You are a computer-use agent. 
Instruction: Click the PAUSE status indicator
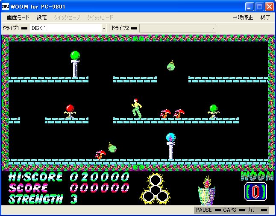pyautogui.click(x=208, y=210)
